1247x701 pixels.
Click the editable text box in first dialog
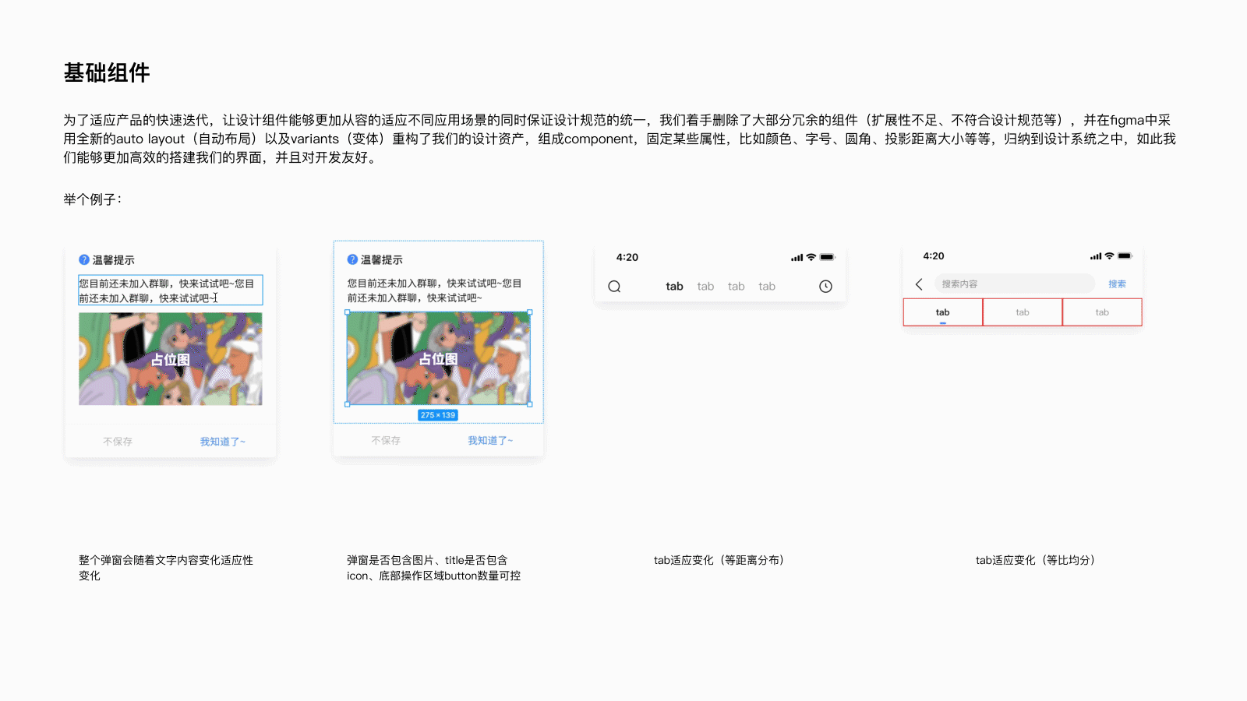[171, 291]
